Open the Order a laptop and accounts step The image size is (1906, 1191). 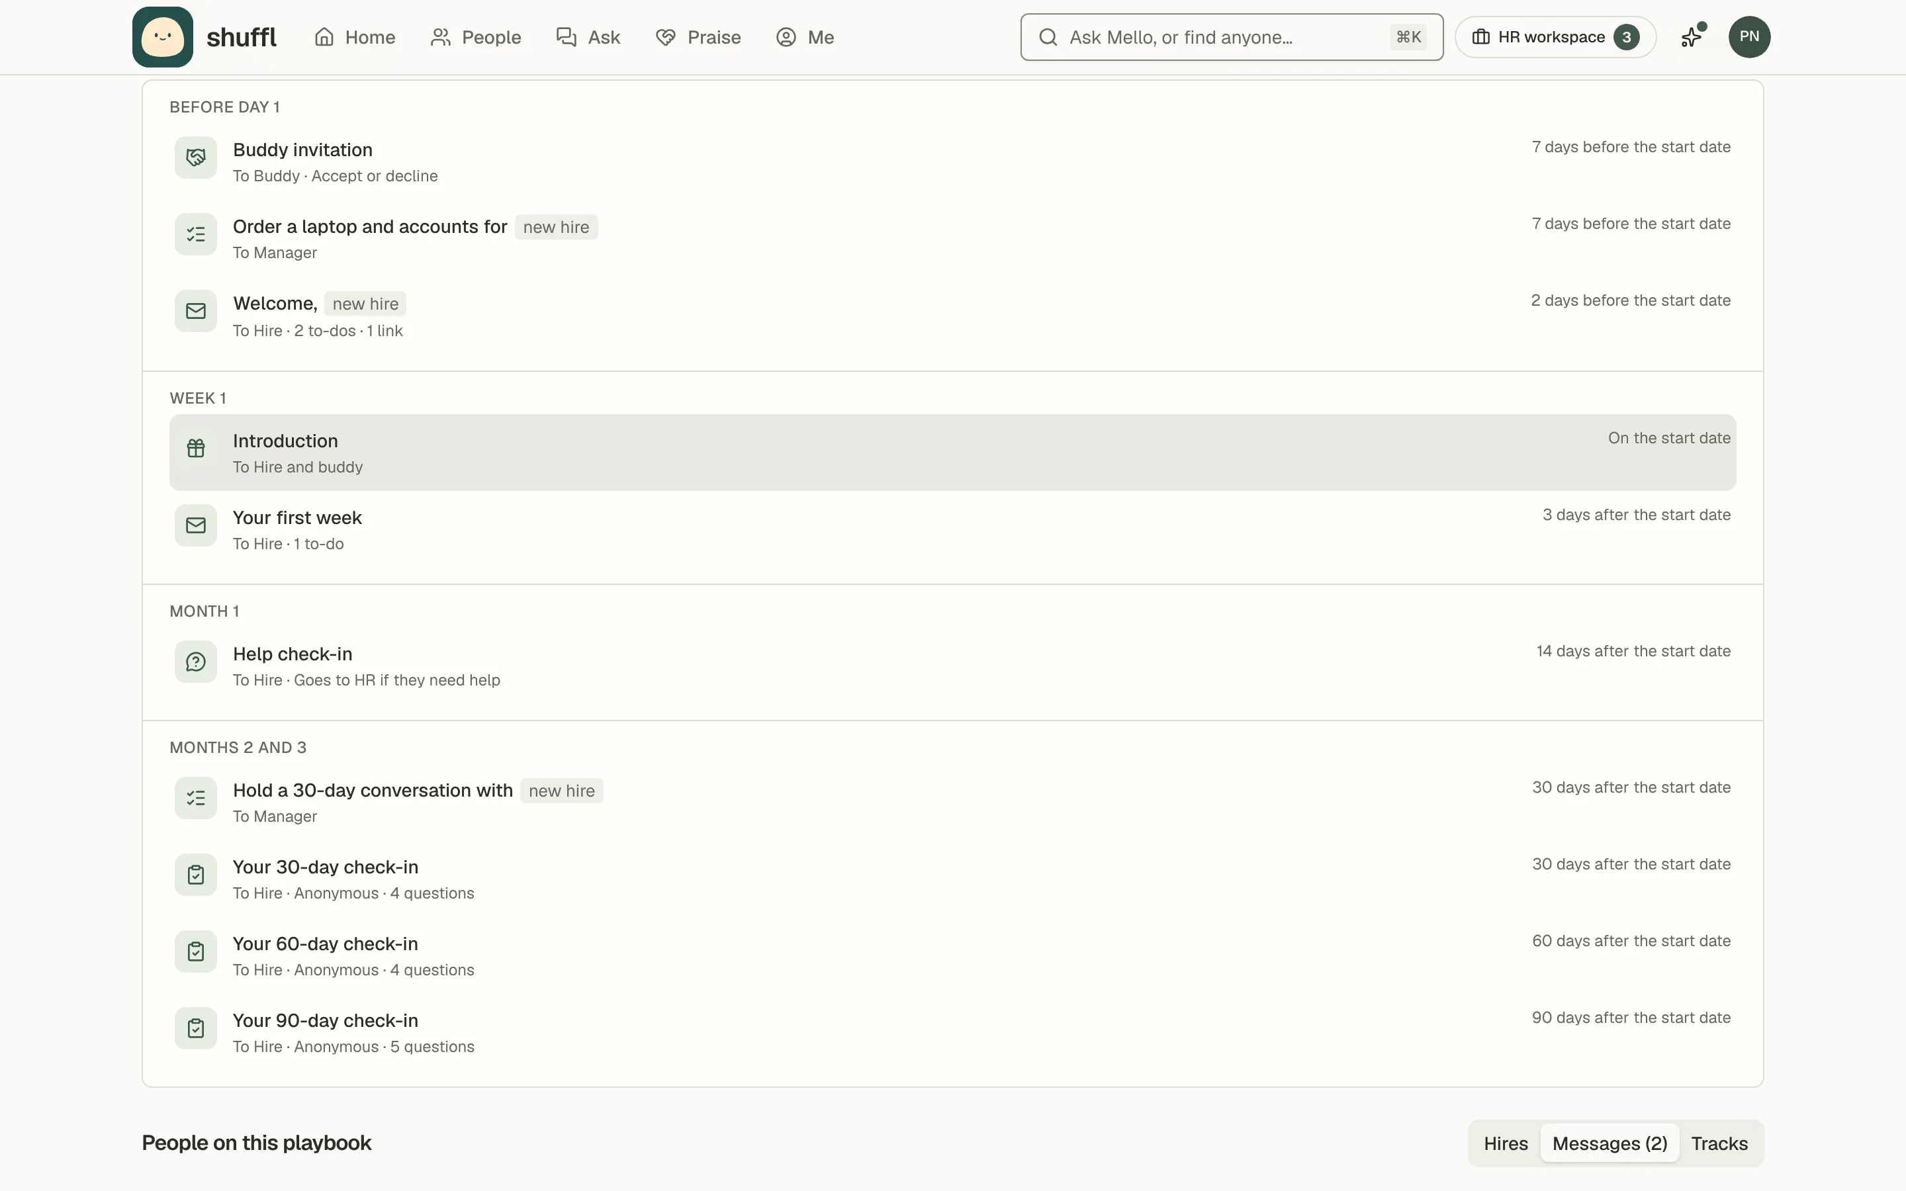(x=952, y=238)
